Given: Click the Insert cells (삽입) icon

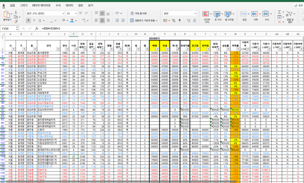Looking at the screenshot, I should click(x=243, y=14).
